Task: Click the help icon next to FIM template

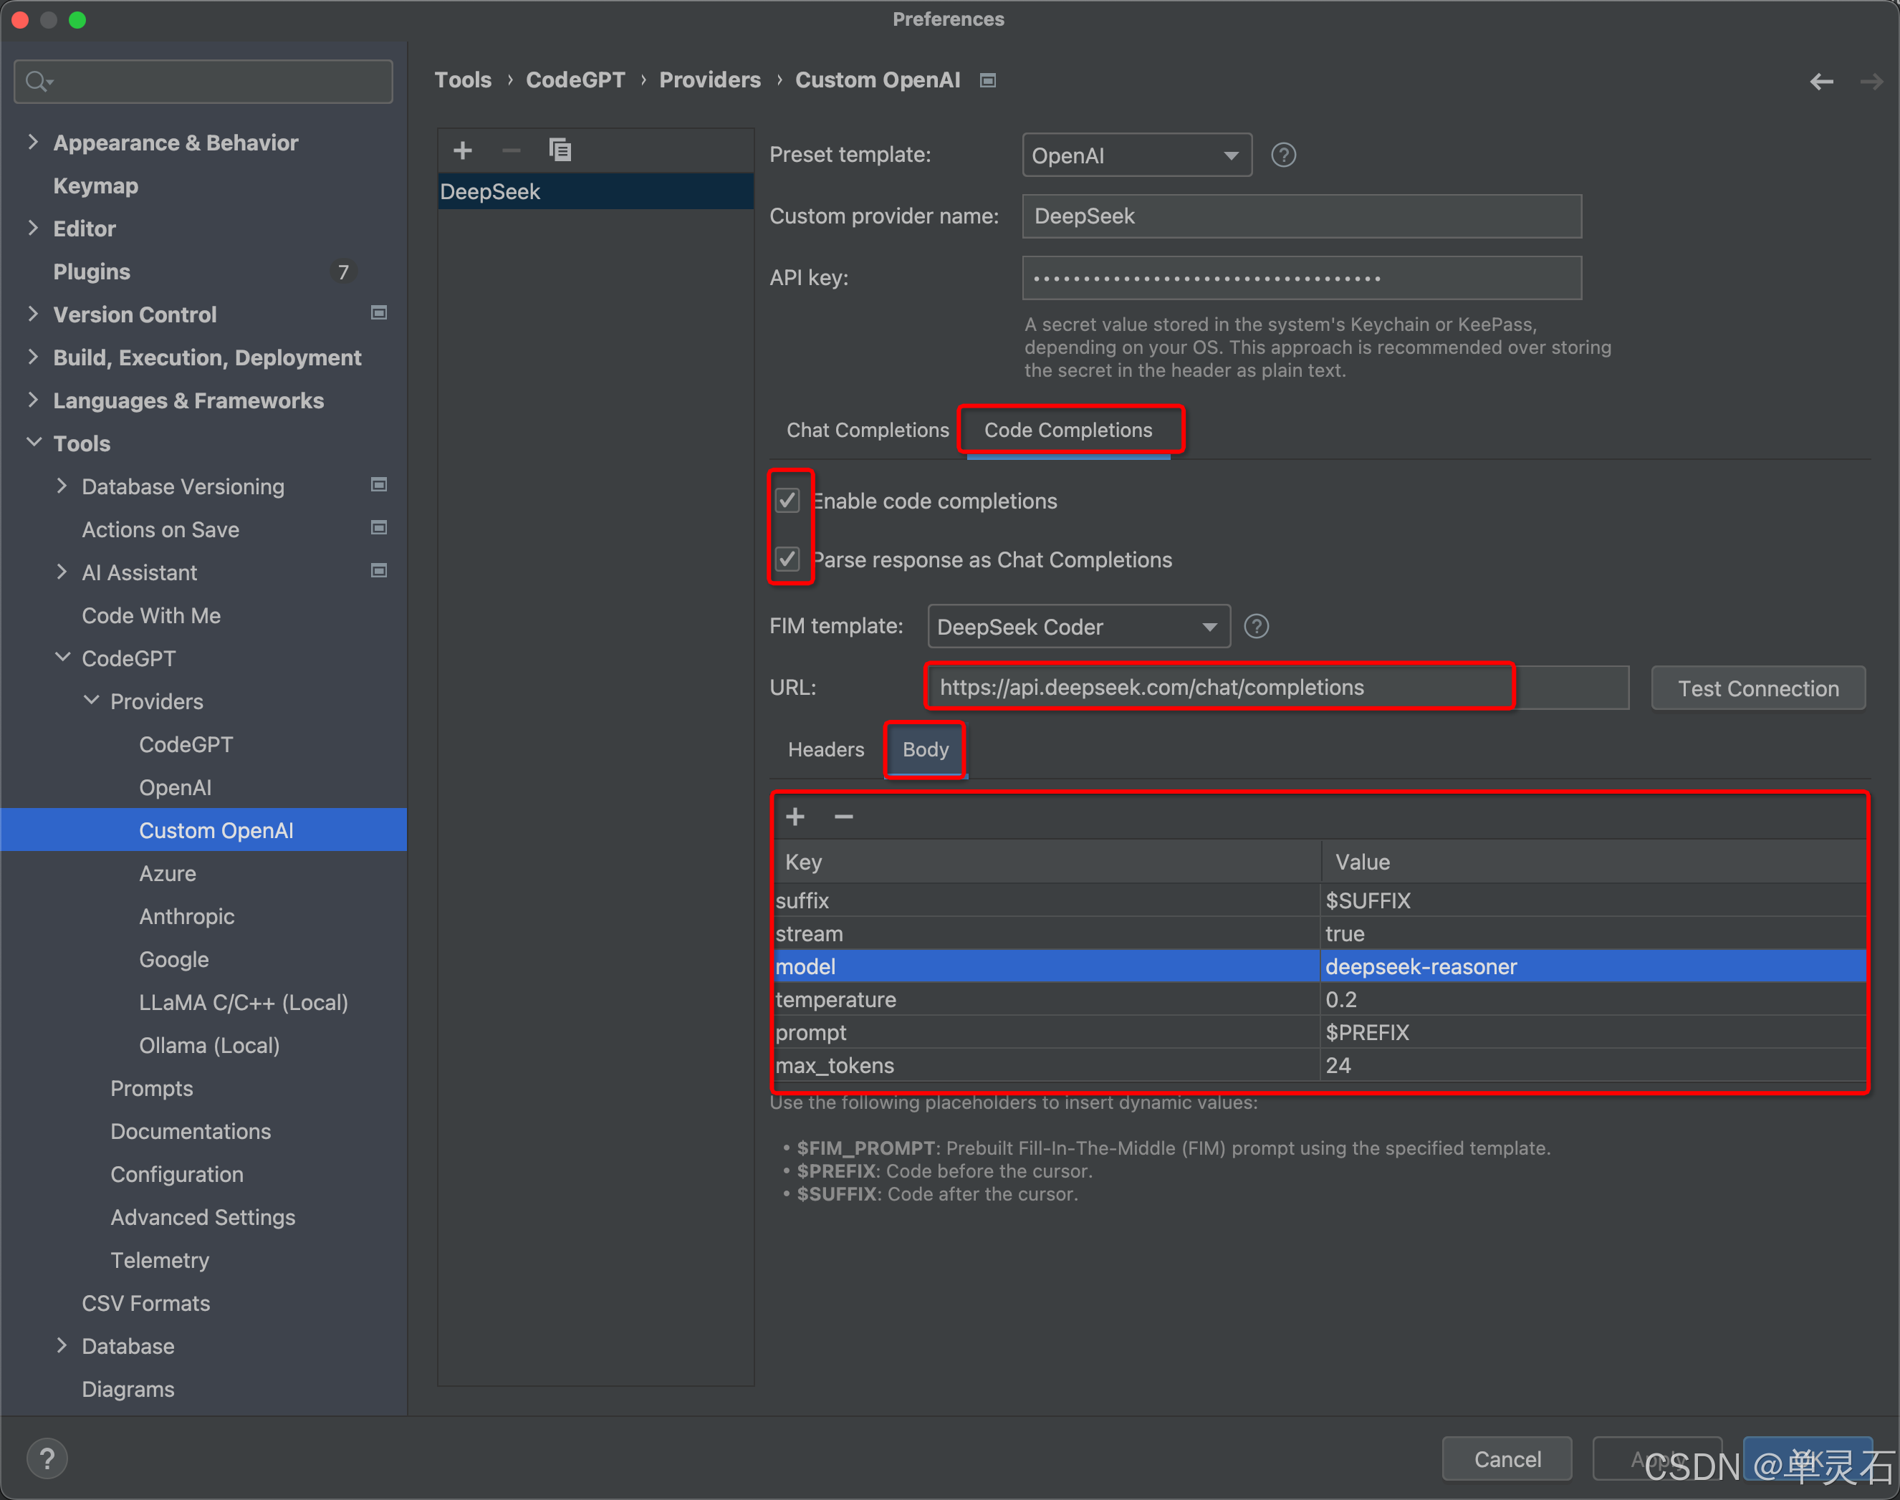Action: [1256, 626]
